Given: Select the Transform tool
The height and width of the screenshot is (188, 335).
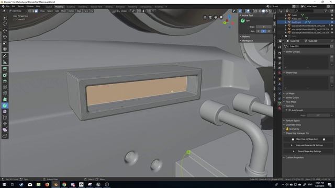Looking at the screenshot, I should (5, 49).
